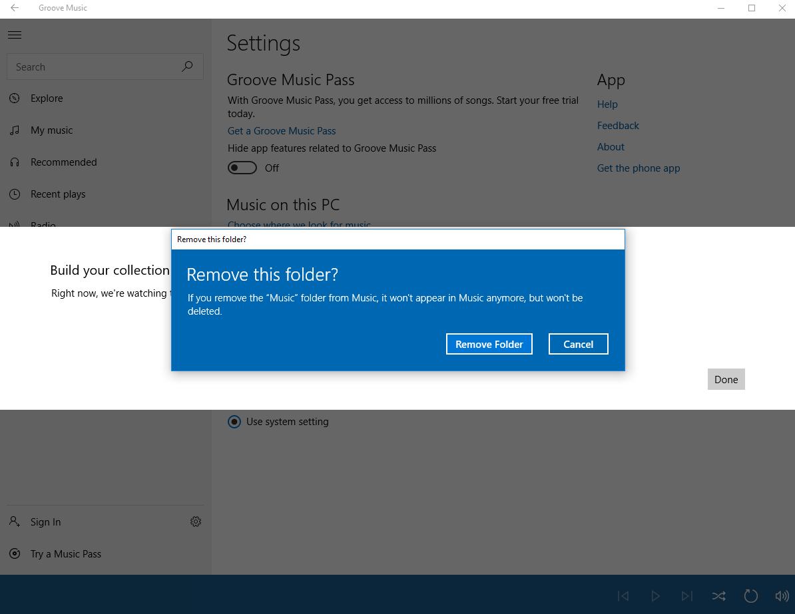Go to Recommended in sidebar
Screen dimensions: 795x614
105,162
